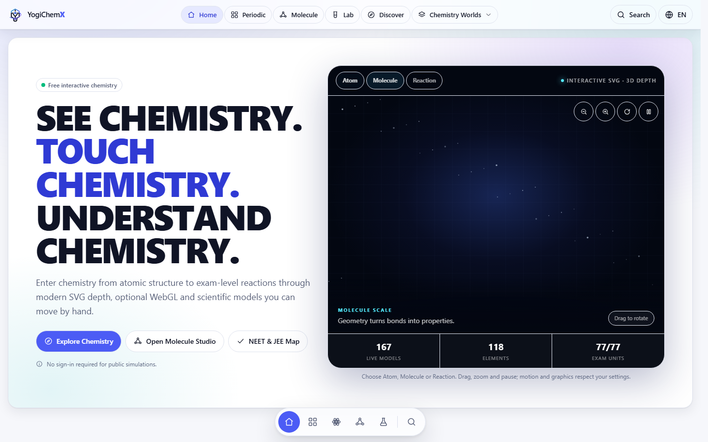Open the Molecule nav item
708x442 pixels.
(x=298, y=15)
